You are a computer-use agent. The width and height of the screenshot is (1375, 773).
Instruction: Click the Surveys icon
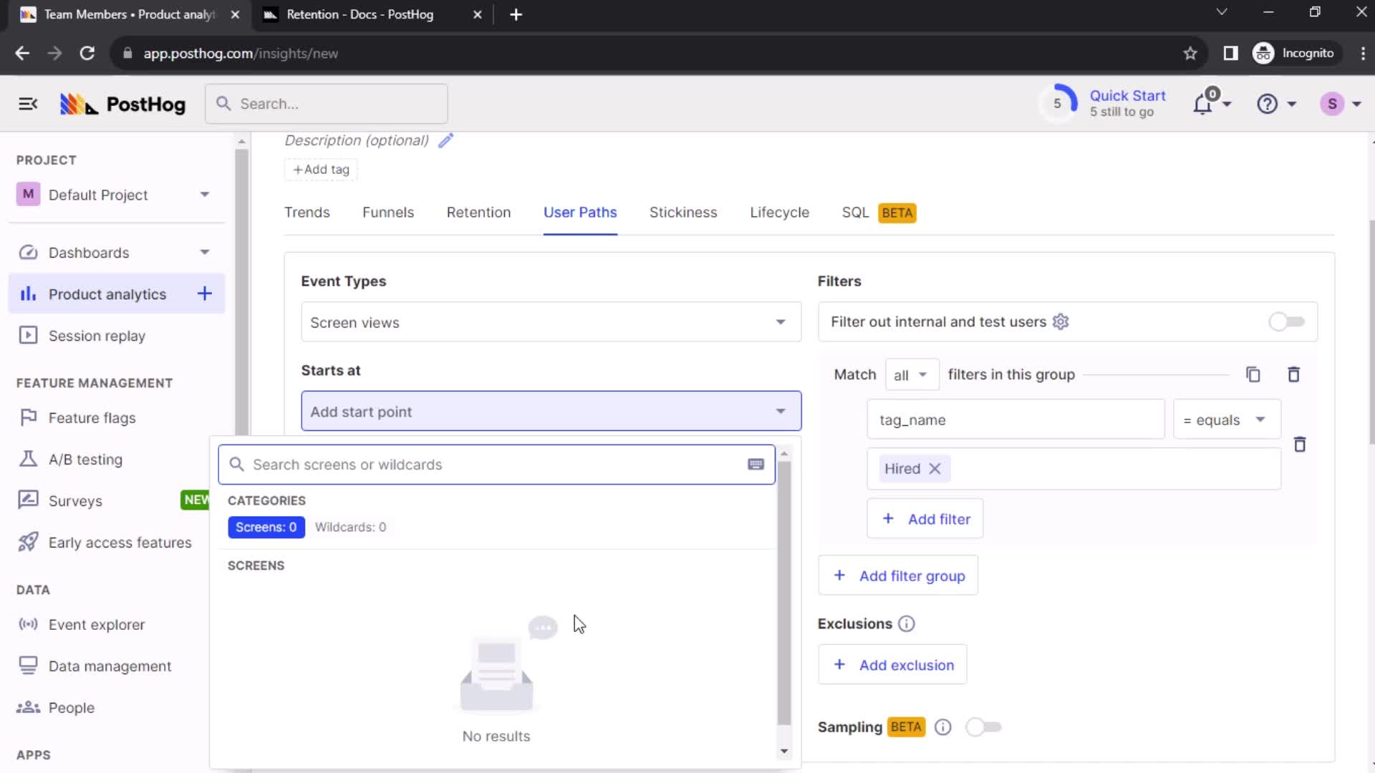pos(24,500)
